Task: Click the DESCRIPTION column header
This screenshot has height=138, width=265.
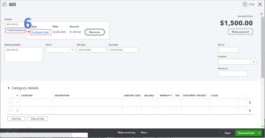Action: point(62,96)
